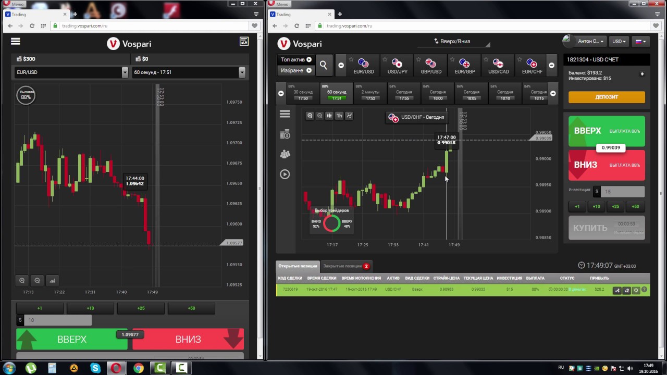Favorite EUR/USD with its star
Image resolution: width=667 pixels, height=375 pixels.
coord(351,59)
